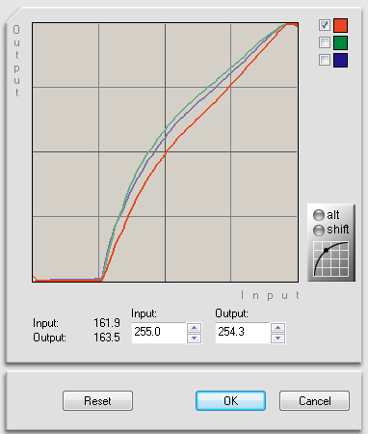Click the Input readout value 161.9
This screenshot has width=368, height=434.
(x=107, y=322)
